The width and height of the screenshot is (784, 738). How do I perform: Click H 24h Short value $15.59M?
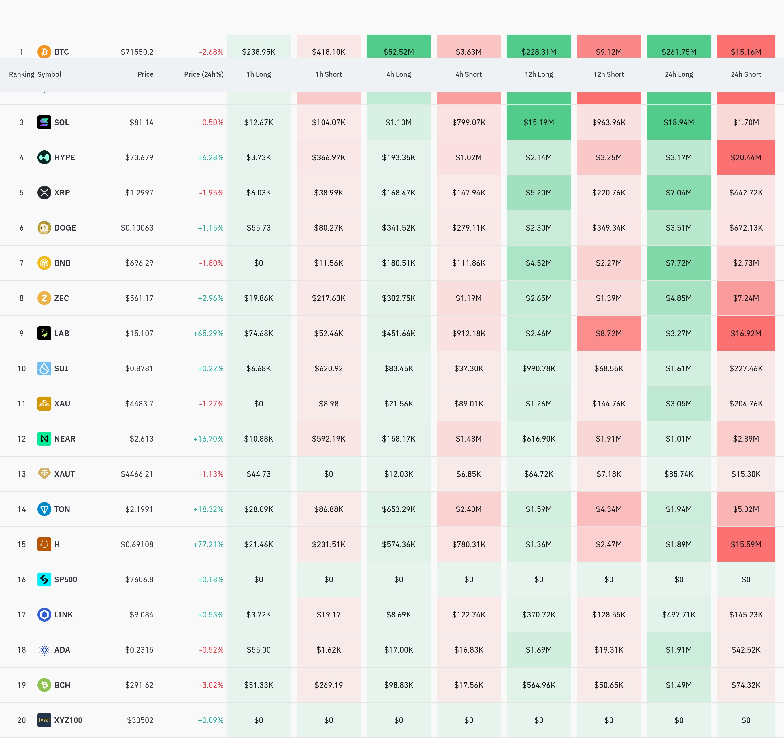point(746,544)
